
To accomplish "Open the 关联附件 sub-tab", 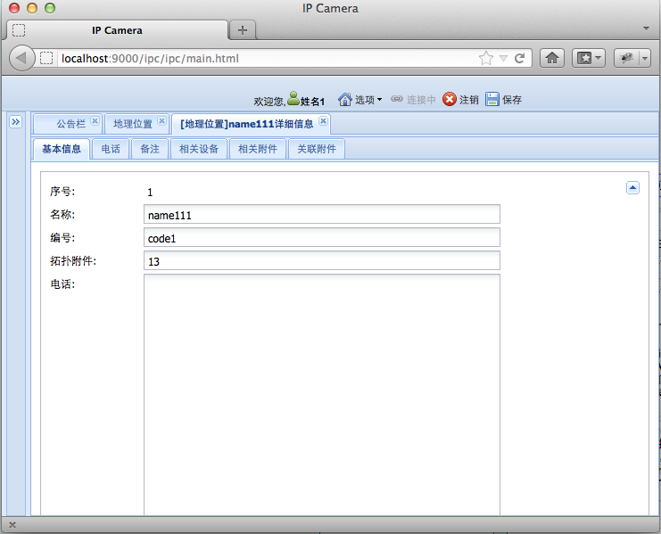I will (317, 149).
